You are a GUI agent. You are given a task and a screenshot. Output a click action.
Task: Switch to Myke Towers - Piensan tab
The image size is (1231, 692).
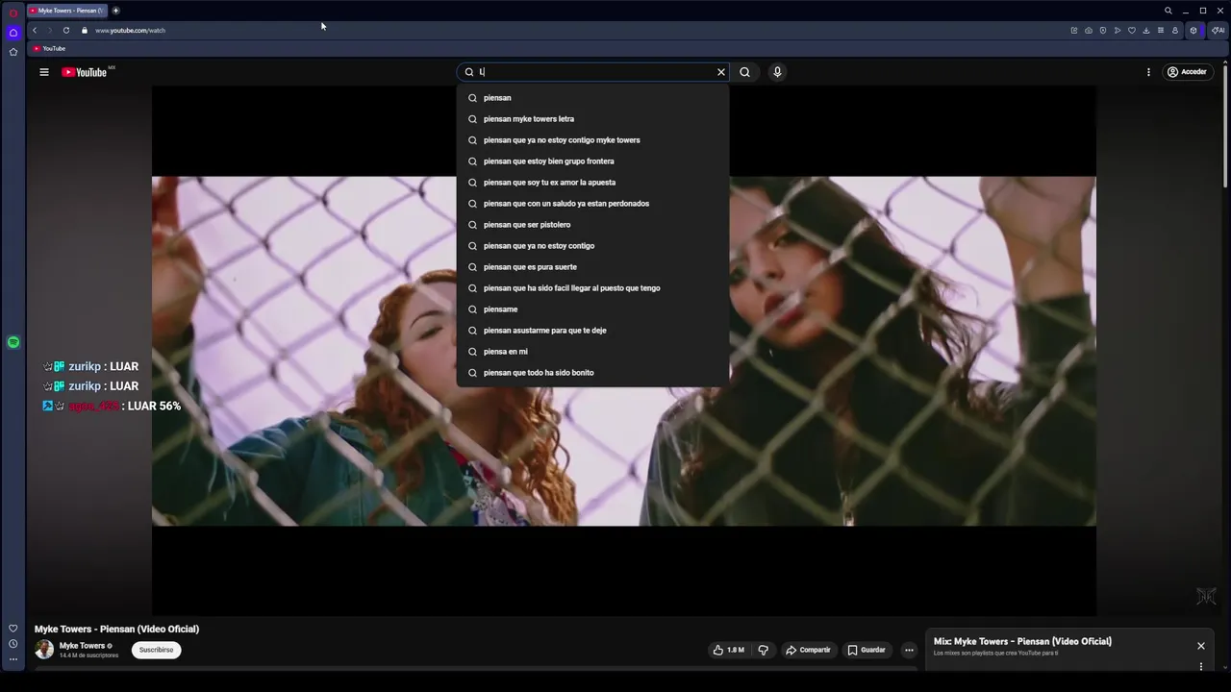point(66,11)
